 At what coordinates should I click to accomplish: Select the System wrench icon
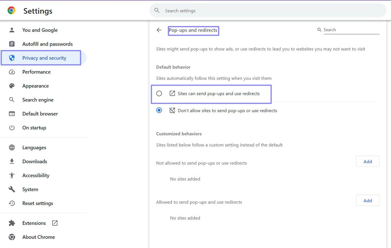[12, 189]
